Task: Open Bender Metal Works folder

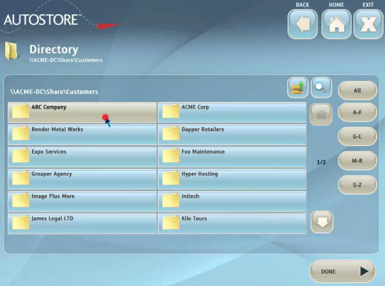Action: click(82, 135)
